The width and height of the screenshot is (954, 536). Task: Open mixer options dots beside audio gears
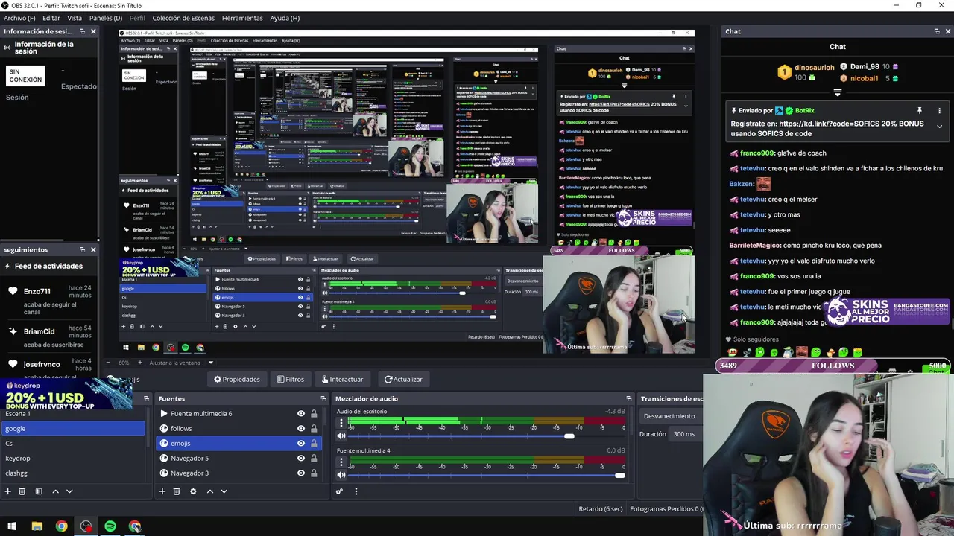tap(356, 491)
